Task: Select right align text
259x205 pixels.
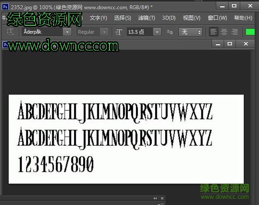Action: [x=235, y=31]
